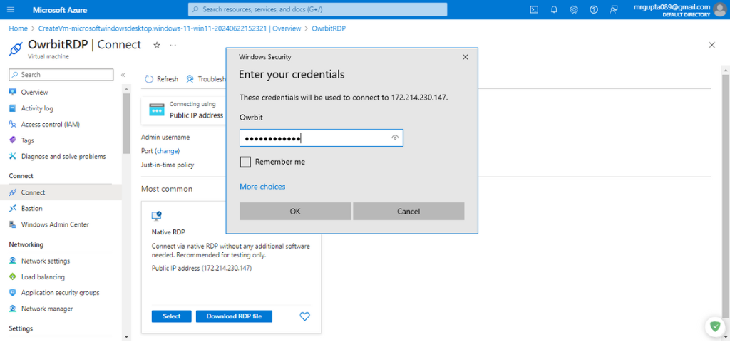
Task: Click the Download RDP file button
Action: pyautogui.click(x=234, y=316)
